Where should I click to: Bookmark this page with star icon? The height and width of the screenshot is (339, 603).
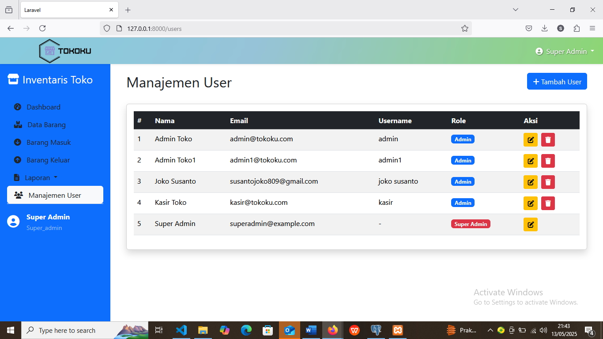pos(464,28)
